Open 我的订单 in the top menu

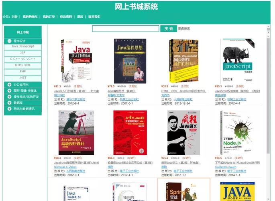(49, 16)
